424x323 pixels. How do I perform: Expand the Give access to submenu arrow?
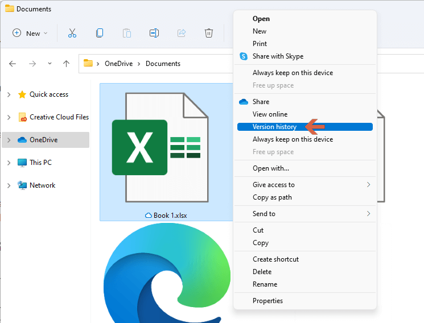point(369,185)
